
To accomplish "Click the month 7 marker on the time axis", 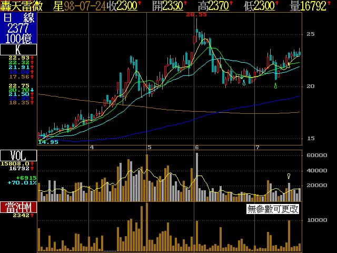I will click(x=257, y=147).
